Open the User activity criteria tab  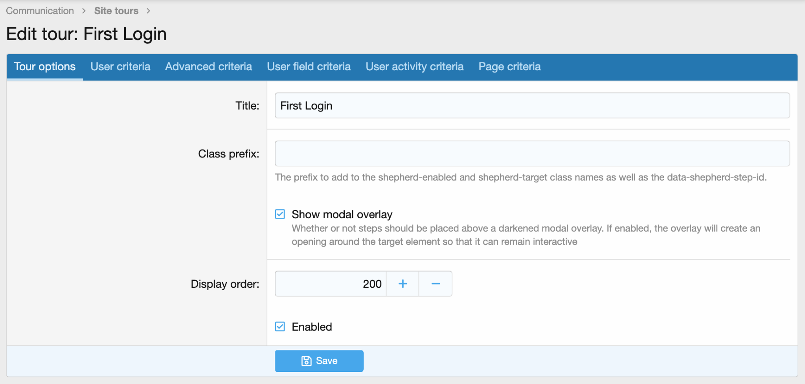pos(414,66)
